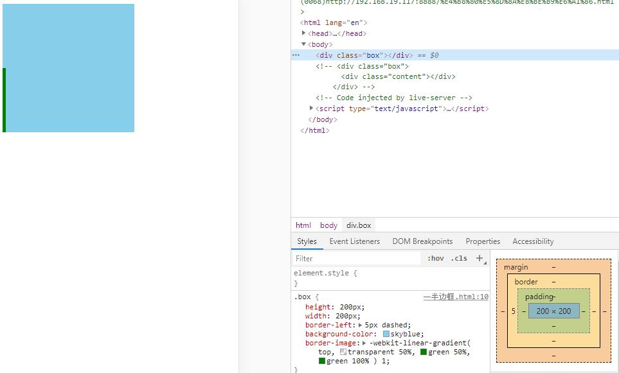Viewport: 619px width, 373px height.
Task: Click the element.style rule block
Action: pyautogui.click(x=390, y=278)
